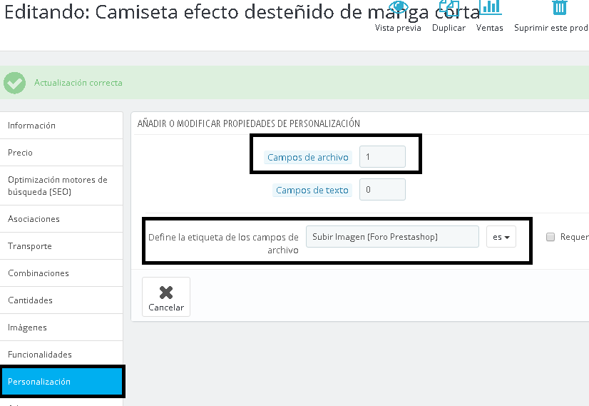Toggle the Requerido checkbox

coord(550,237)
